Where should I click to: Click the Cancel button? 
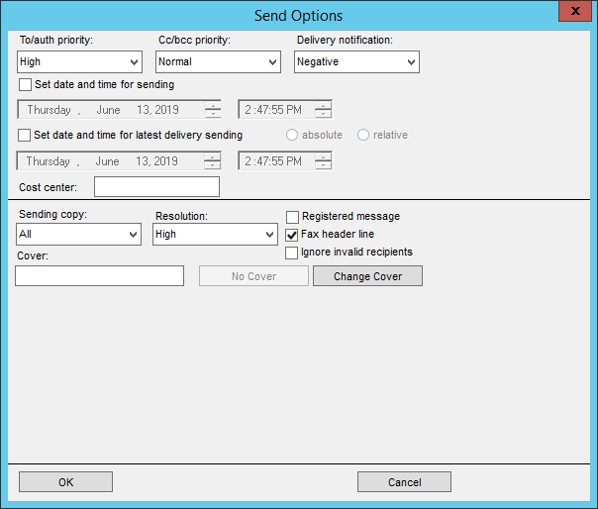404,482
